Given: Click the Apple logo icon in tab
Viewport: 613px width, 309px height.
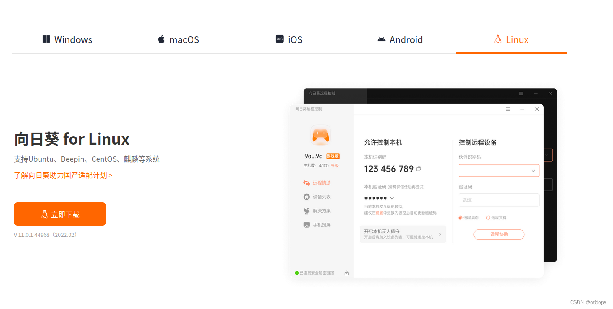Looking at the screenshot, I should (x=161, y=39).
